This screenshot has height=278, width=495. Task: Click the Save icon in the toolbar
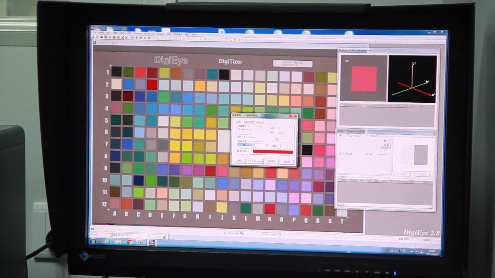tap(97, 38)
